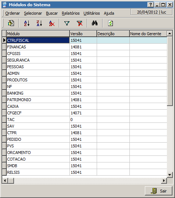Apply filter using the funnel icon
This screenshot has height=198, width=175.
67,23
